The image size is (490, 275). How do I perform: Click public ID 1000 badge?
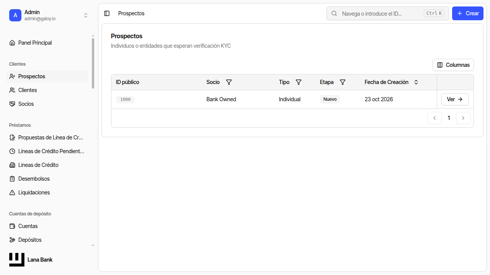[x=125, y=100]
